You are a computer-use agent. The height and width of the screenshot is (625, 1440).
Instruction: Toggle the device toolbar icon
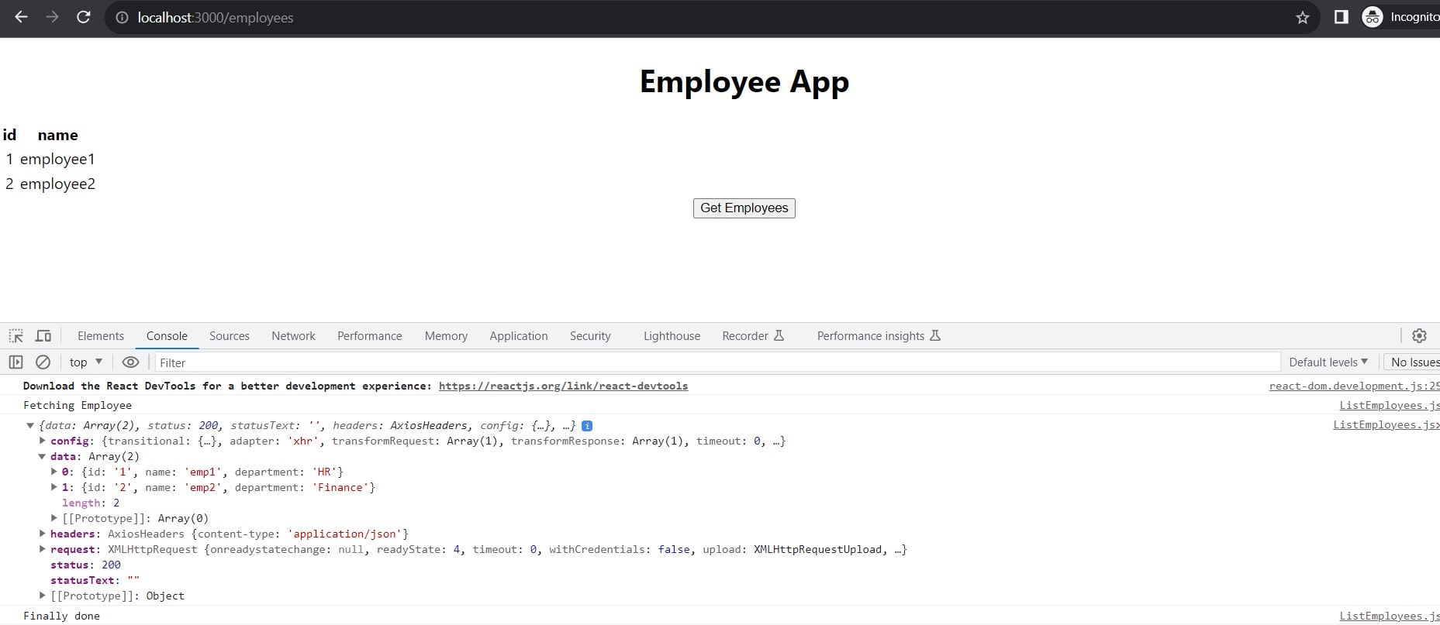(43, 336)
